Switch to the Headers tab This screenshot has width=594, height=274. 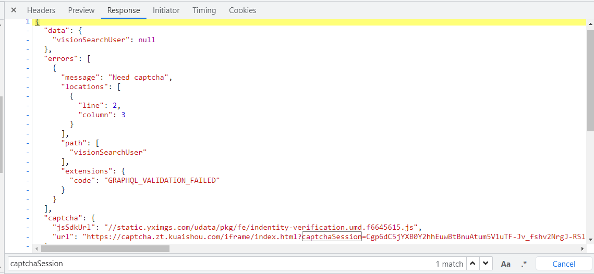(x=41, y=10)
